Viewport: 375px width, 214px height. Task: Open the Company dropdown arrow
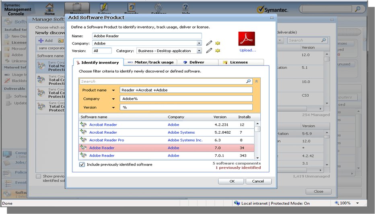coord(199,43)
